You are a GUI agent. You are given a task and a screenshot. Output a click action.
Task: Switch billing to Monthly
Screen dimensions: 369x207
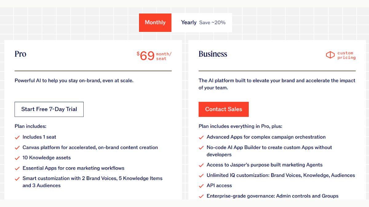155,22
